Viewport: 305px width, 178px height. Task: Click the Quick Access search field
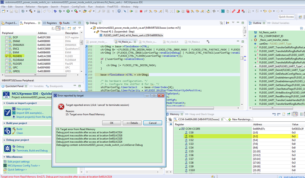coord(286,17)
